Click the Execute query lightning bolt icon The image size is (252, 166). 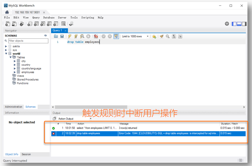point(70,36)
